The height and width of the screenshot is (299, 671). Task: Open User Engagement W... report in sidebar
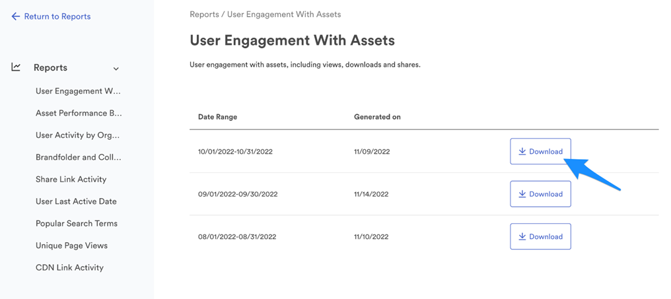tap(79, 91)
